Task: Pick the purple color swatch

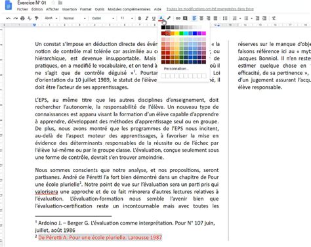Action: (199, 34)
